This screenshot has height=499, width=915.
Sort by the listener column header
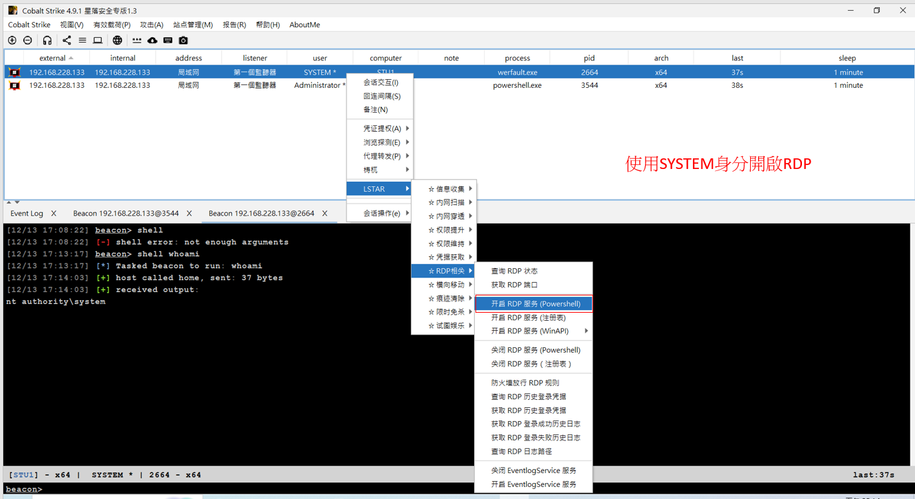click(x=255, y=58)
